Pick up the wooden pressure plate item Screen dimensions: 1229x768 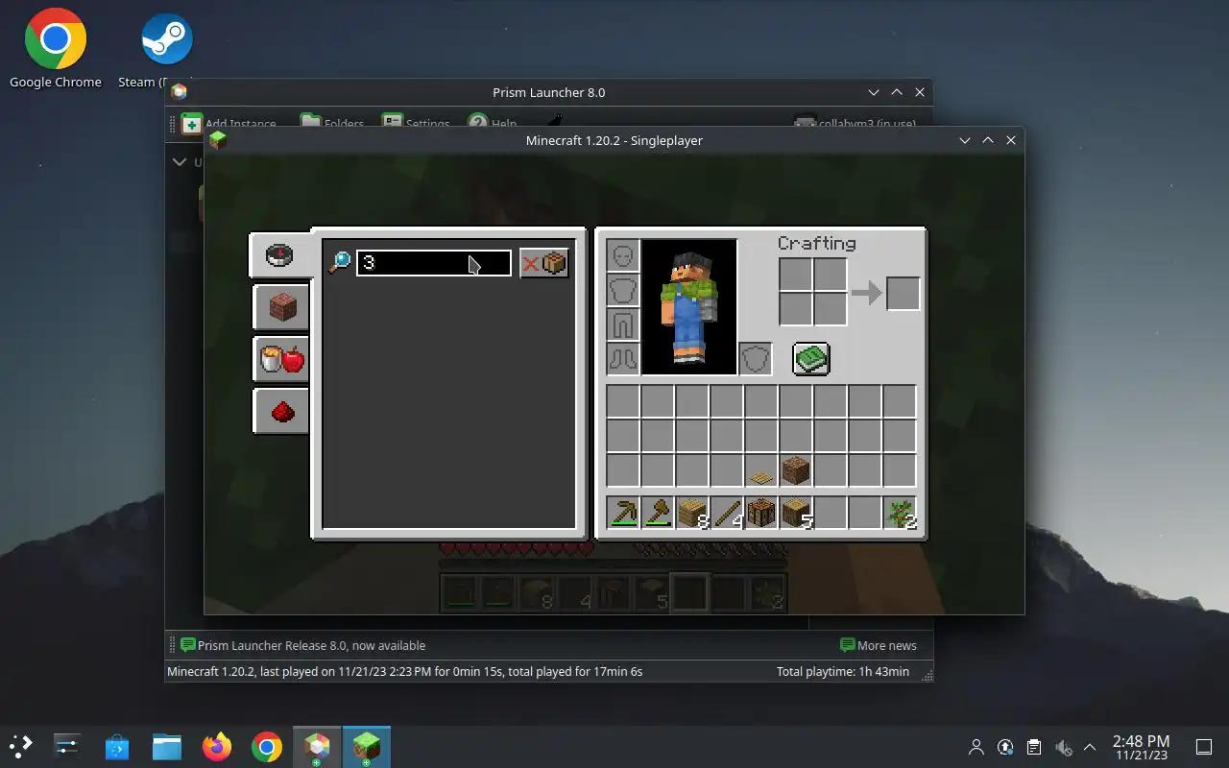click(760, 471)
